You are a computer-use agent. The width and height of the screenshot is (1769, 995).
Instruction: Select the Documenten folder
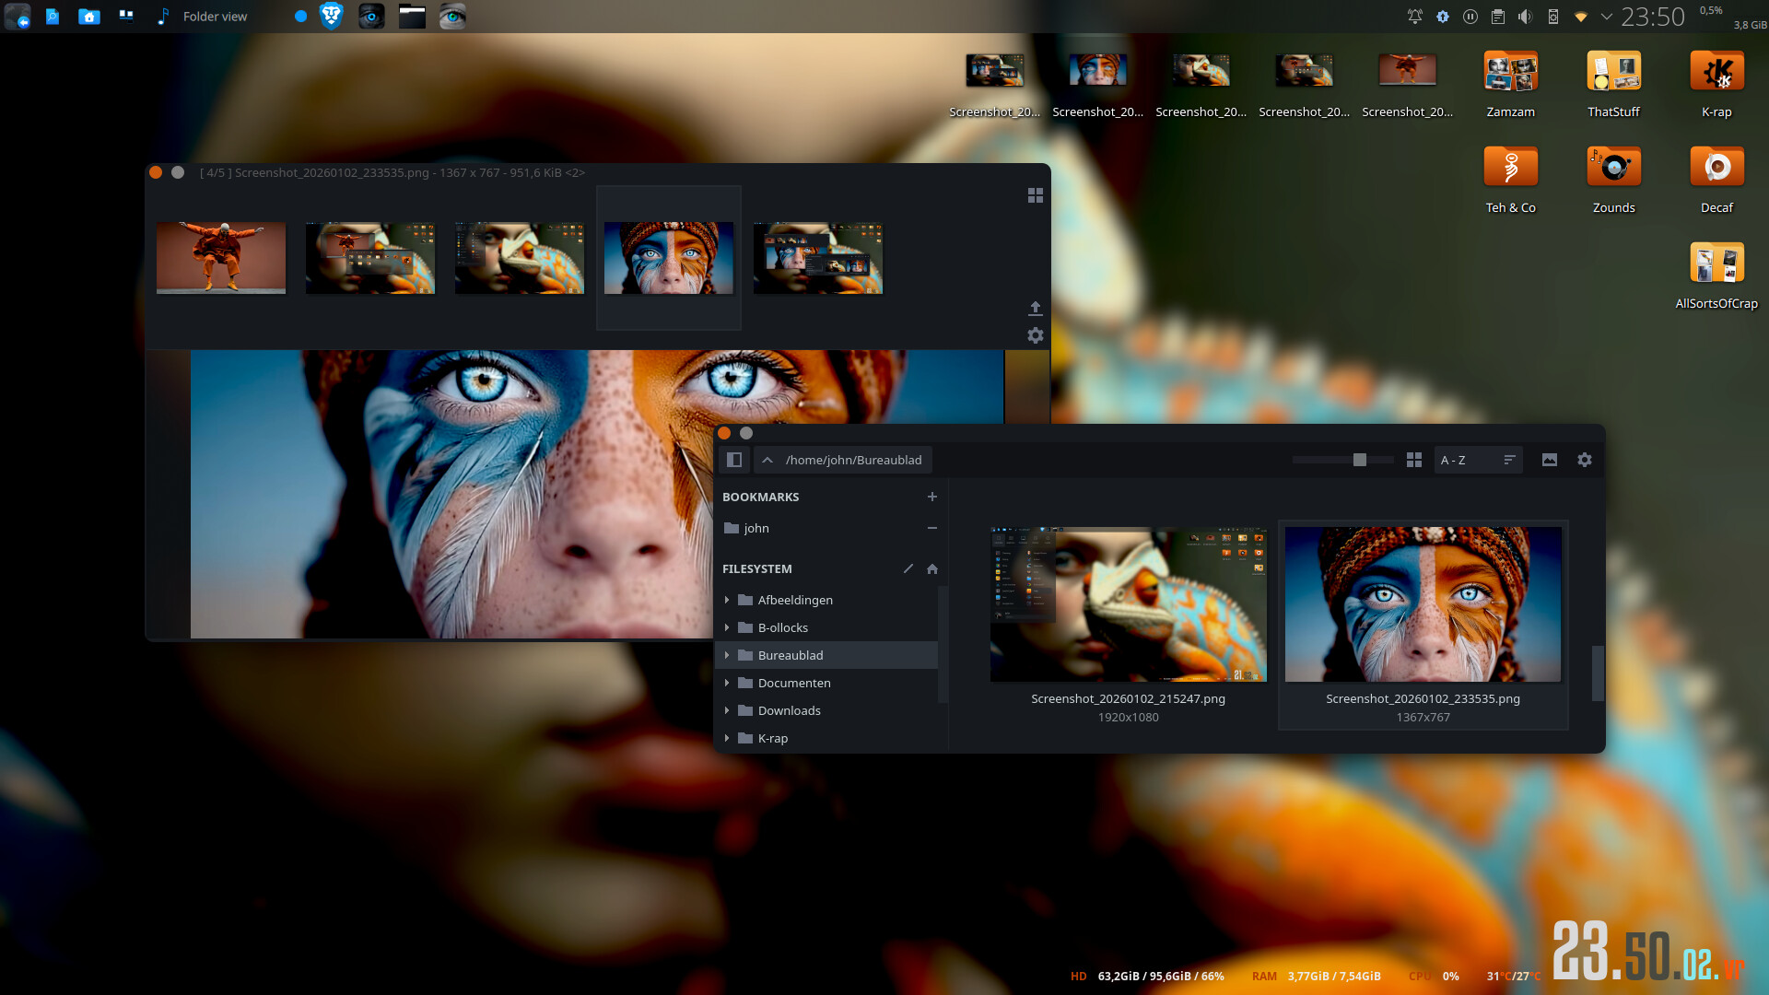tap(794, 683)
